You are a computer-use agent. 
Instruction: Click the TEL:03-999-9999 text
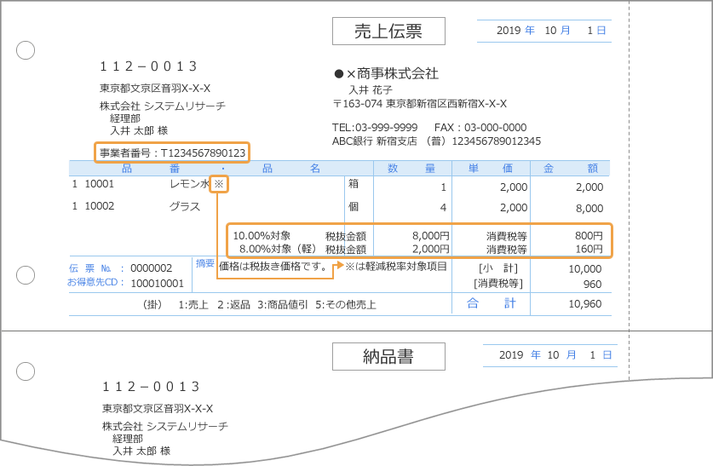pos(375,128)
